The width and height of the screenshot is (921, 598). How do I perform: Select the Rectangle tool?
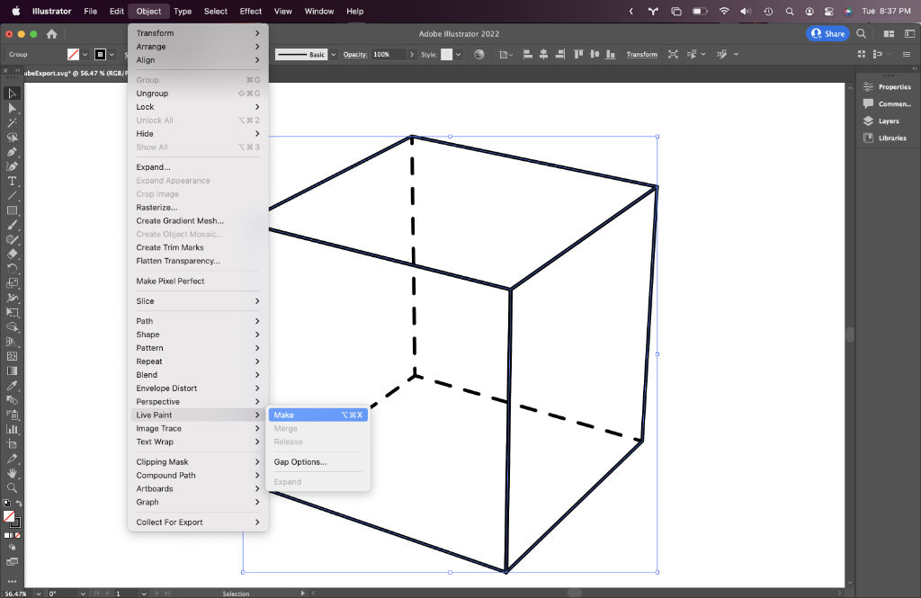[x=13, y=210]
